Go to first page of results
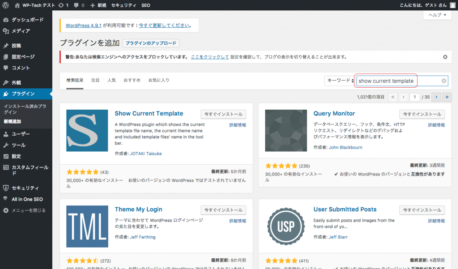 point(393,97)
